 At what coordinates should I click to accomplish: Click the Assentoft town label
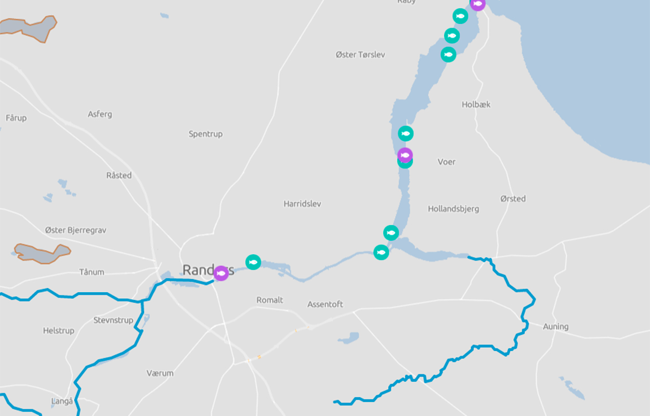click(x=326, y=304)
